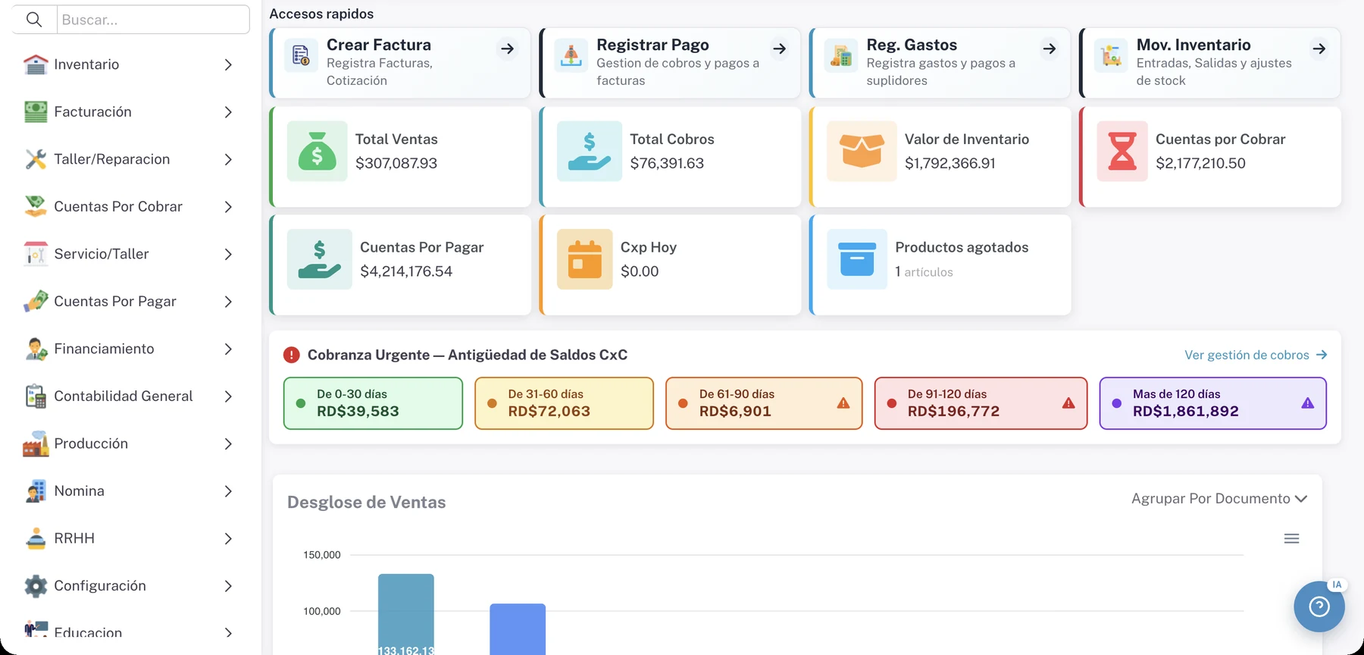Click the search magnifier icon
Image resolution: width=1364 pixels, height=655 pixels.
(x=34, y=20)
